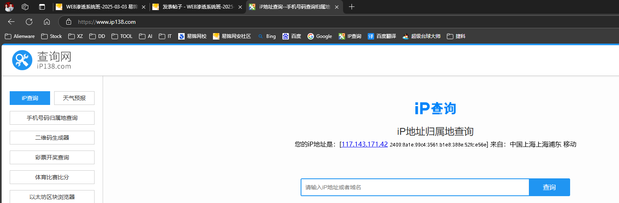Open the IP查询 bookmark
Image resolution: width=619 pixels, height=203 pixels.
pyautogui.click(x=350, y=36)
